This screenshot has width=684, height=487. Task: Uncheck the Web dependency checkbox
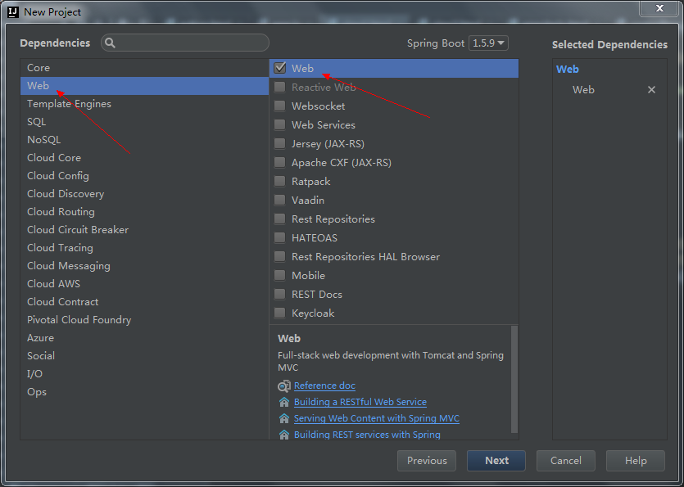(x=279, y=68)
